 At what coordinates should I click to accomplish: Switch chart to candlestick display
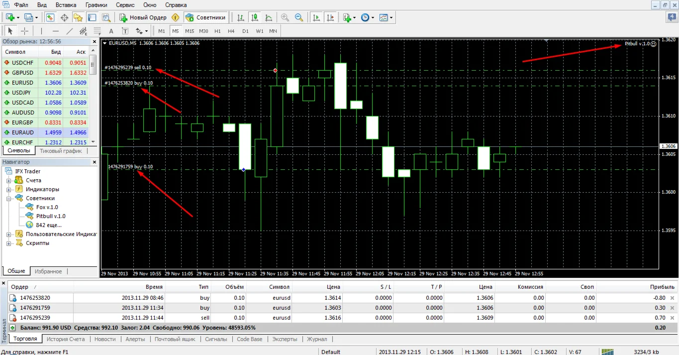pyautogui.click(x=255, y=17)
